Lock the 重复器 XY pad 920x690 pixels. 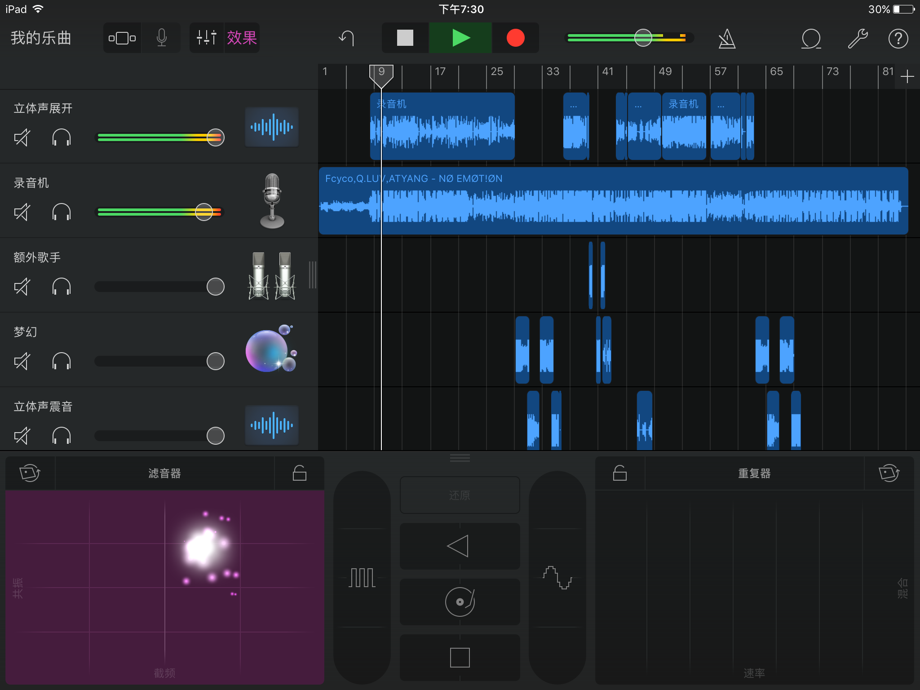coord(620,473)
